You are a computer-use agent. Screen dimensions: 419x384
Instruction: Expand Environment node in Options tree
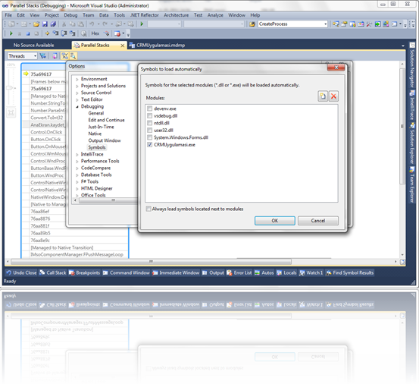point(77,79)
